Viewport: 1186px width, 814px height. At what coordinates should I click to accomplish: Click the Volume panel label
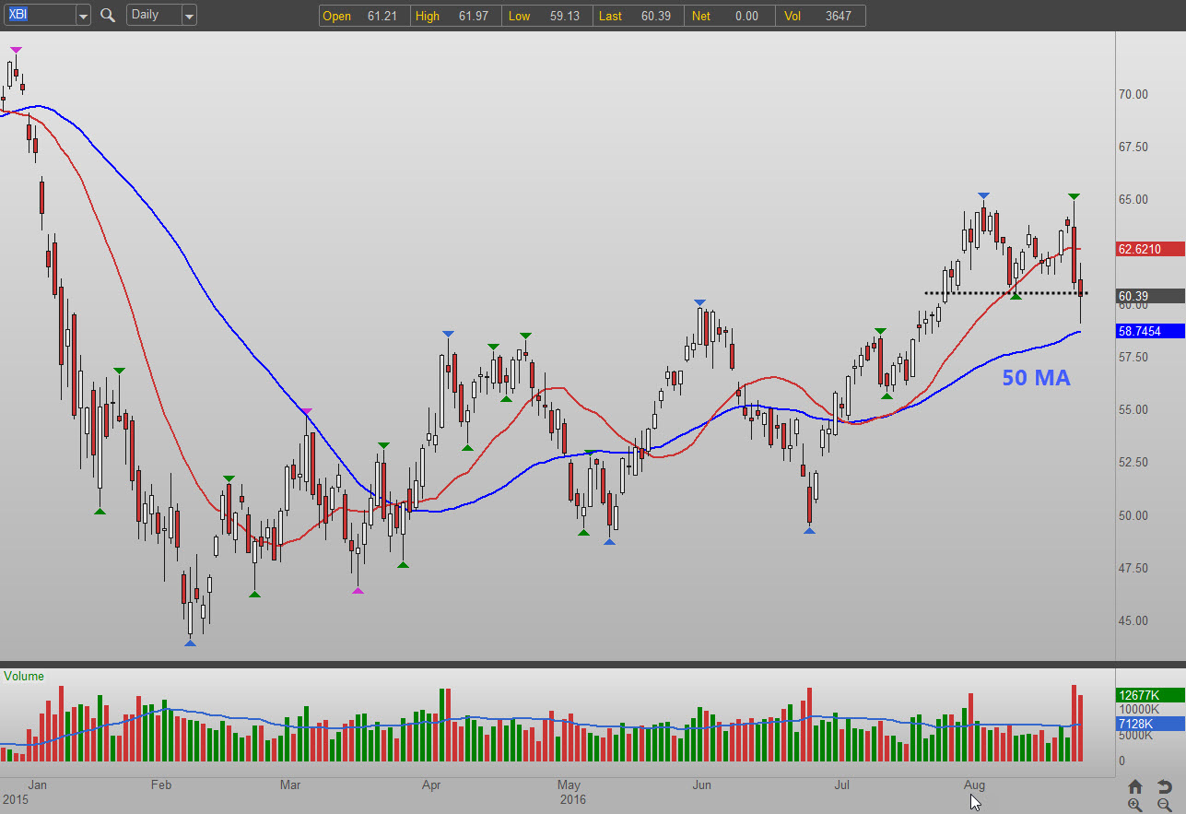[x=24, y=677]
